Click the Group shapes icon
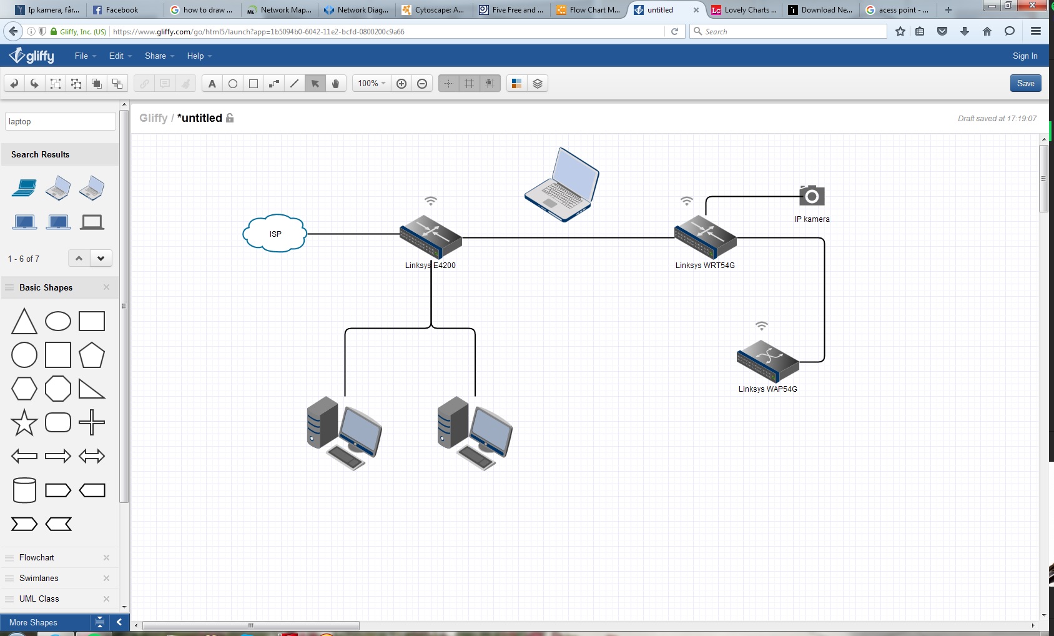The image size is (1054, 636). [56, 83]
